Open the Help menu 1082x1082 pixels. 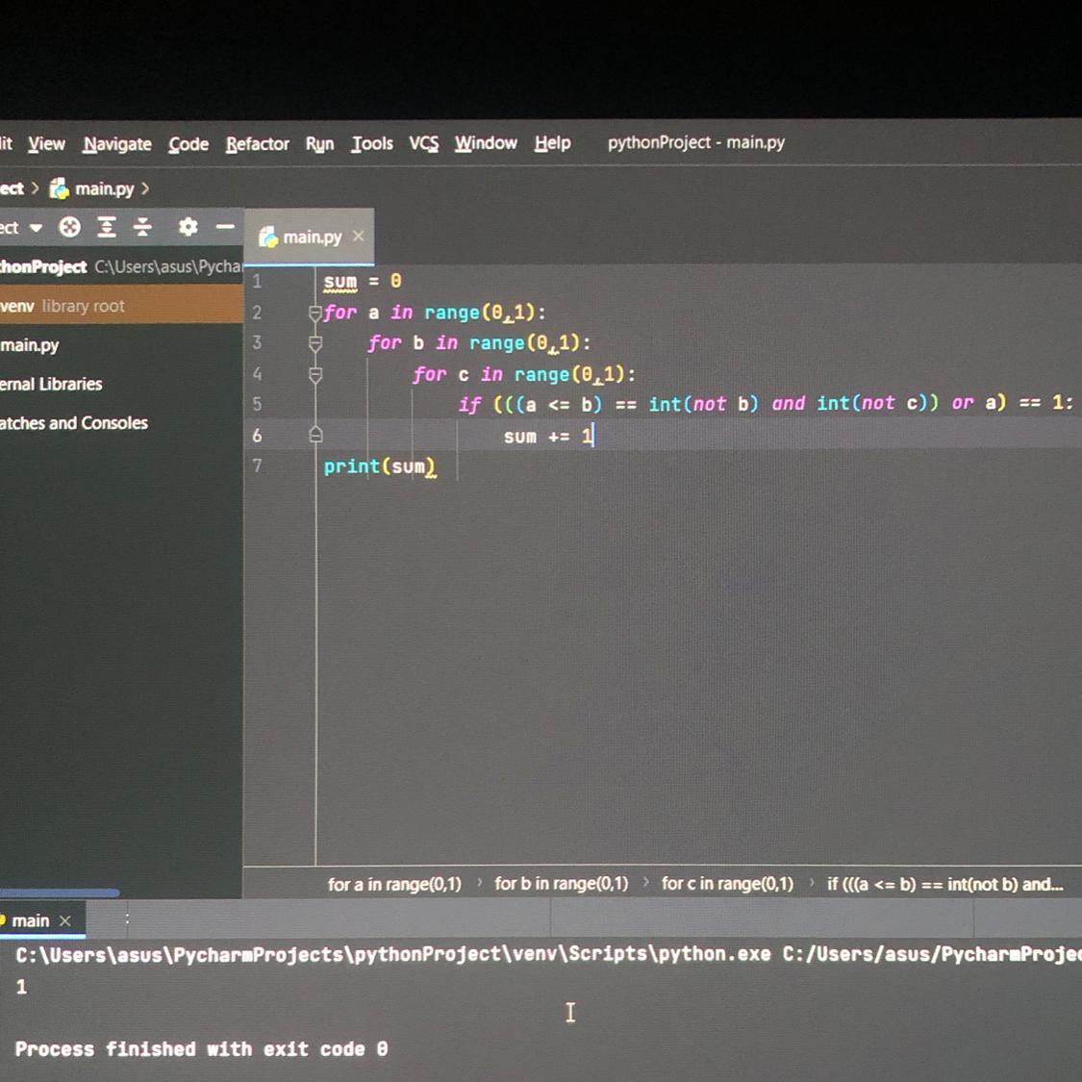552,143
